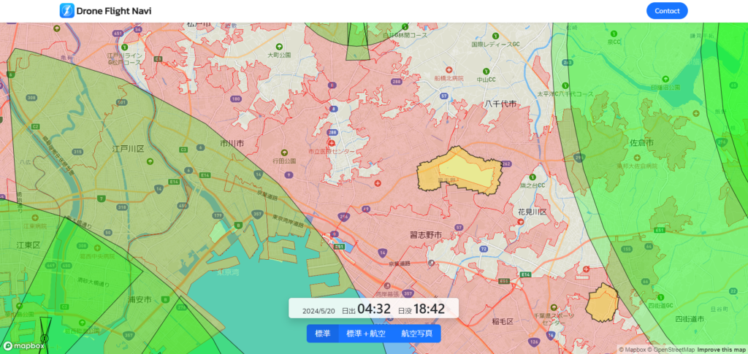Click the 印旛沼公園 park icon

pyautogui.click(x=664, y=80)
